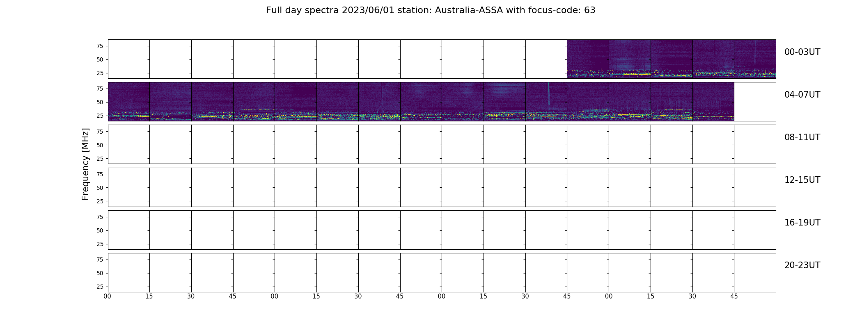Select the '16-19UT' row label
The width and height of the screenshot is (862, 328).
pyautogui.click(x=802, y=223)
